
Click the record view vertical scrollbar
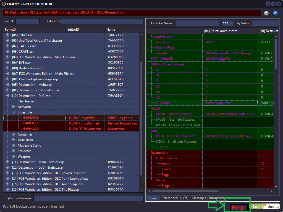point(276,54)
